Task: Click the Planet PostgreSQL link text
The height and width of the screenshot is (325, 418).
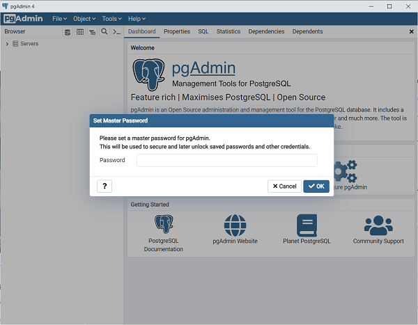Action: point(307,241)
